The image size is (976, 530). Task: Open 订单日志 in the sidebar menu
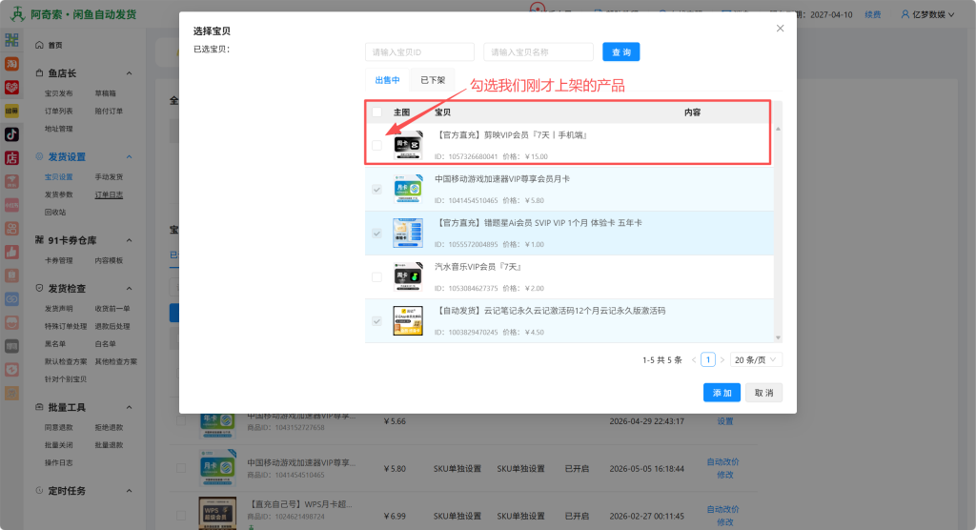tap(109, 194)
